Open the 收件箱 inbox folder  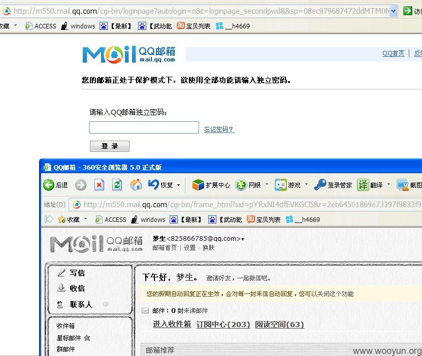pos(66,326)
